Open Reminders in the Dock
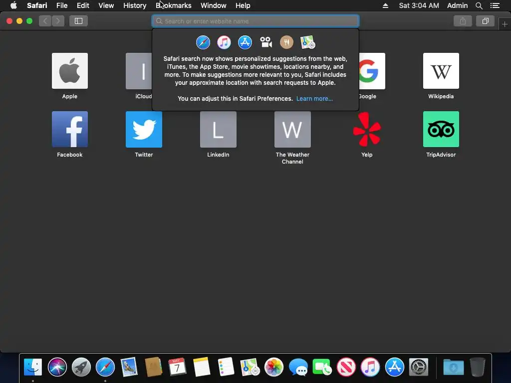Viewport: 511px width, 383px height. (x=226, y=367)
